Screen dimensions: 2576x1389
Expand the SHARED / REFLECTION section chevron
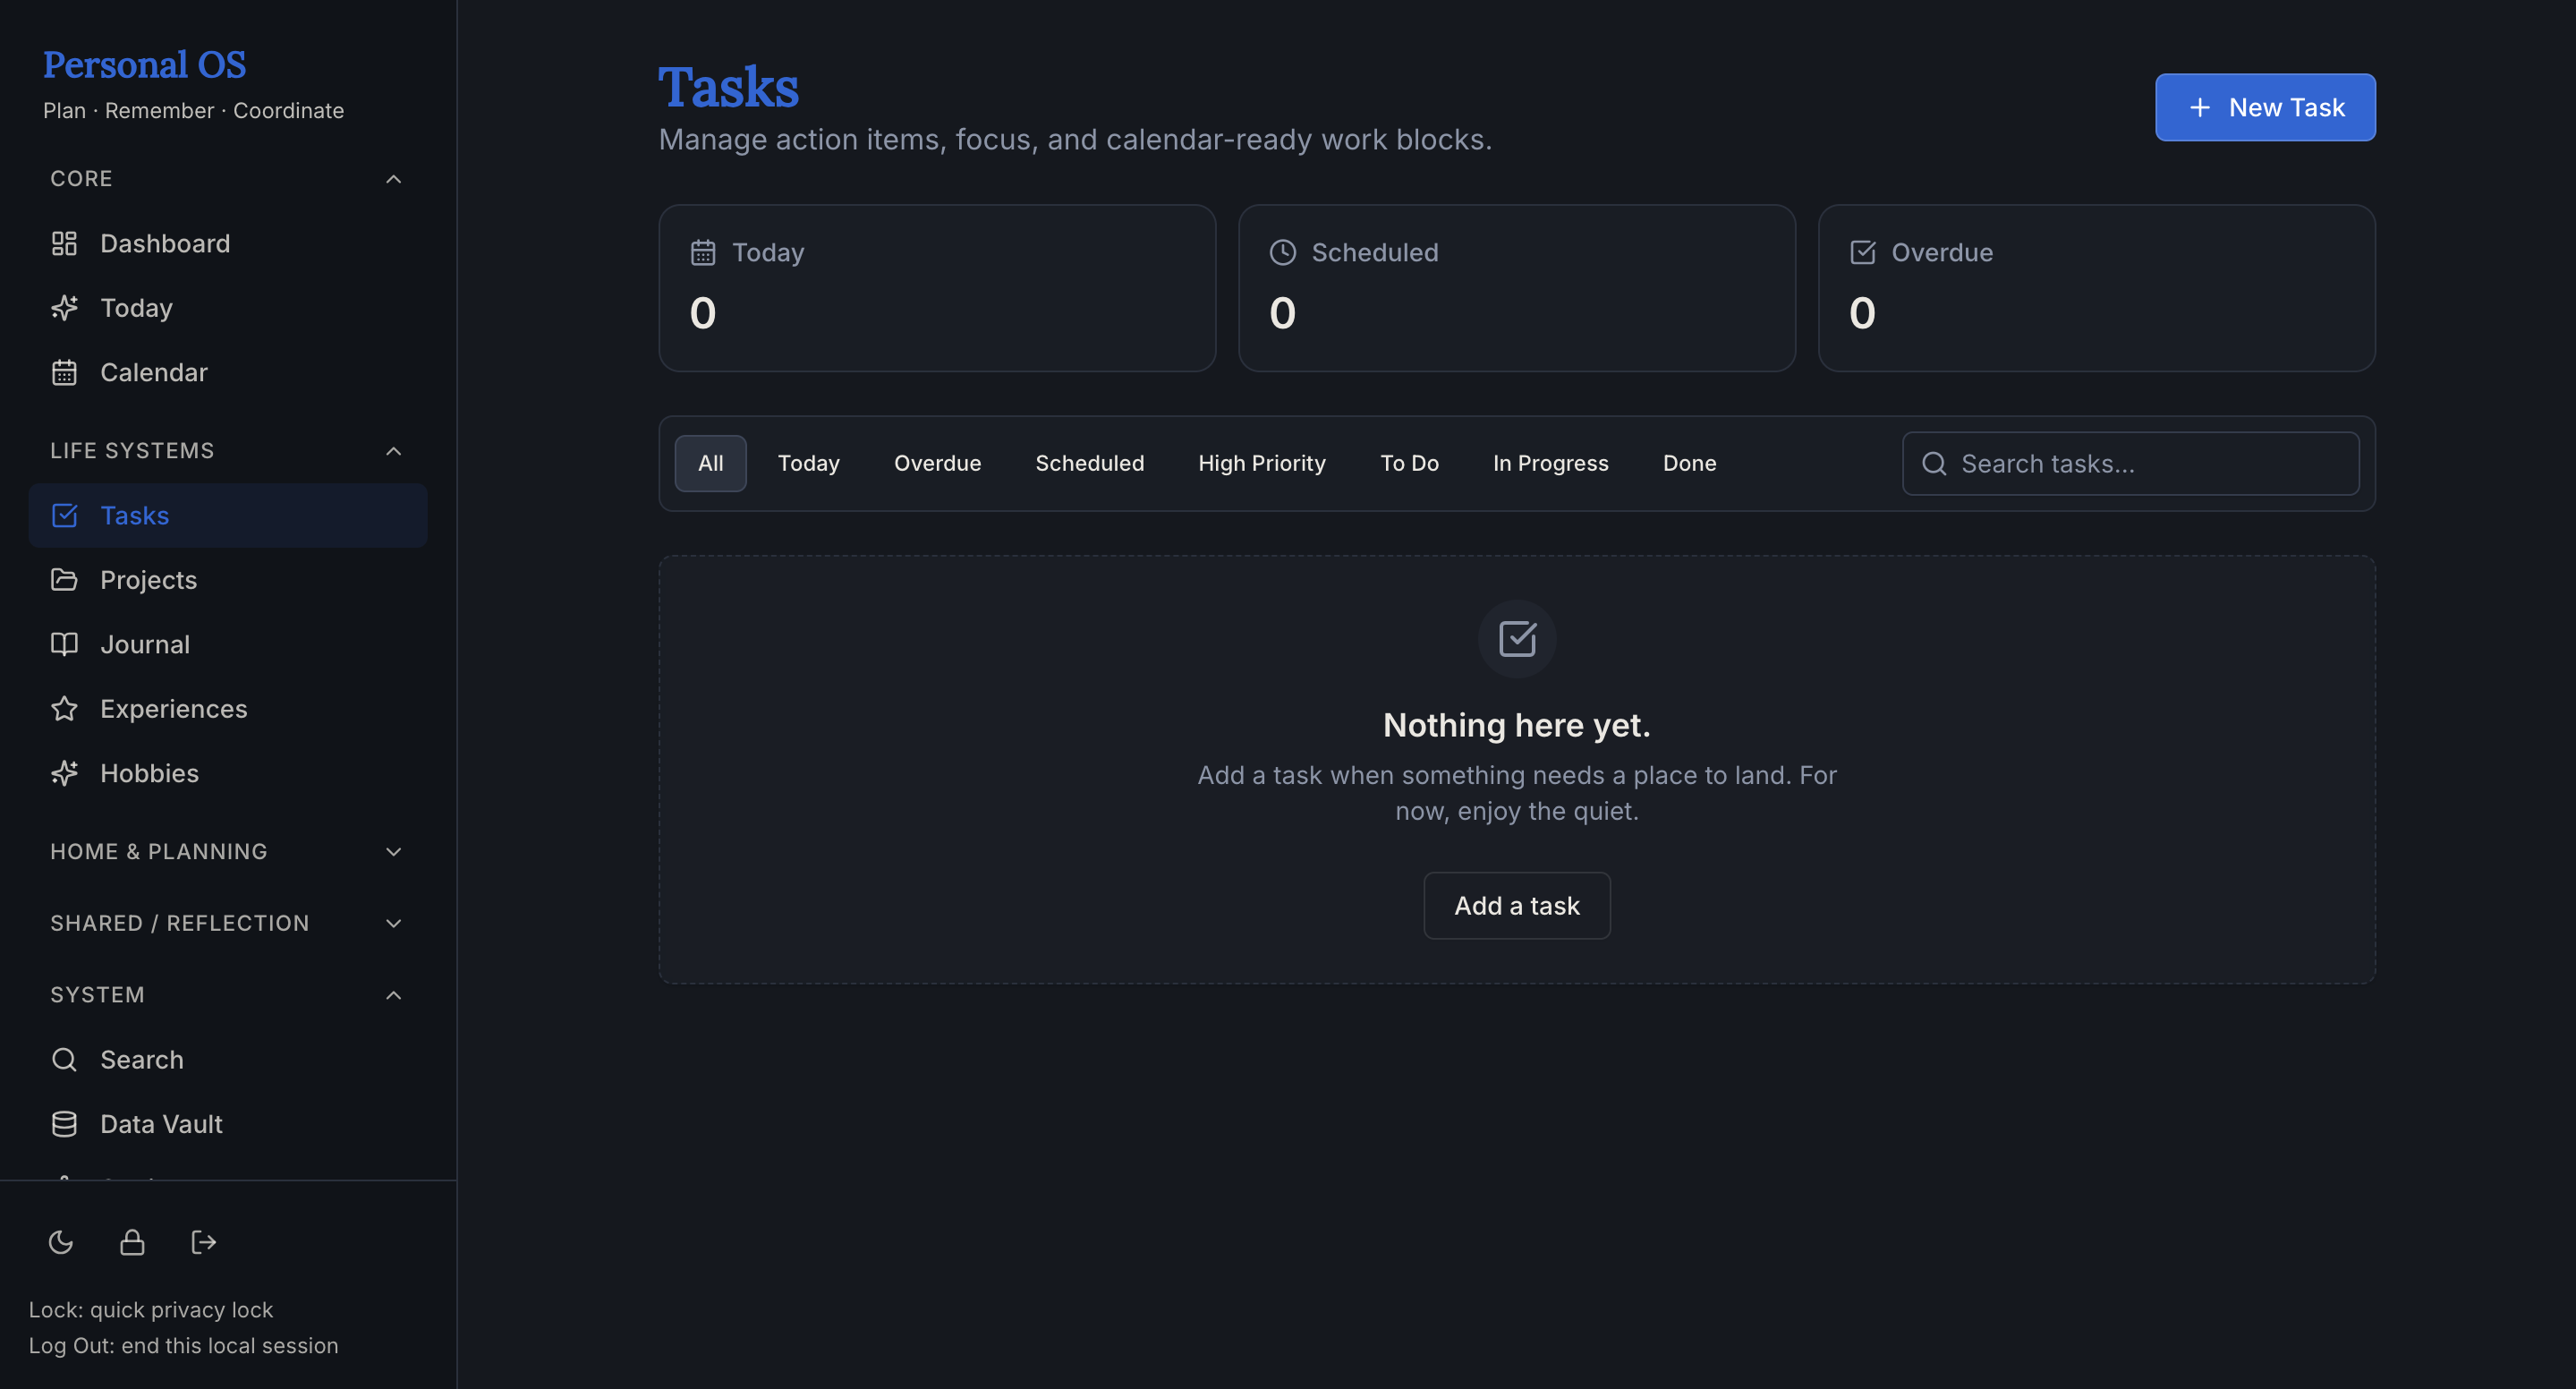394,923
